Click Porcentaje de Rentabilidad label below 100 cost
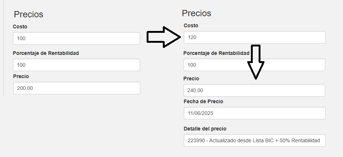343x157 pixels. [46, 53]
